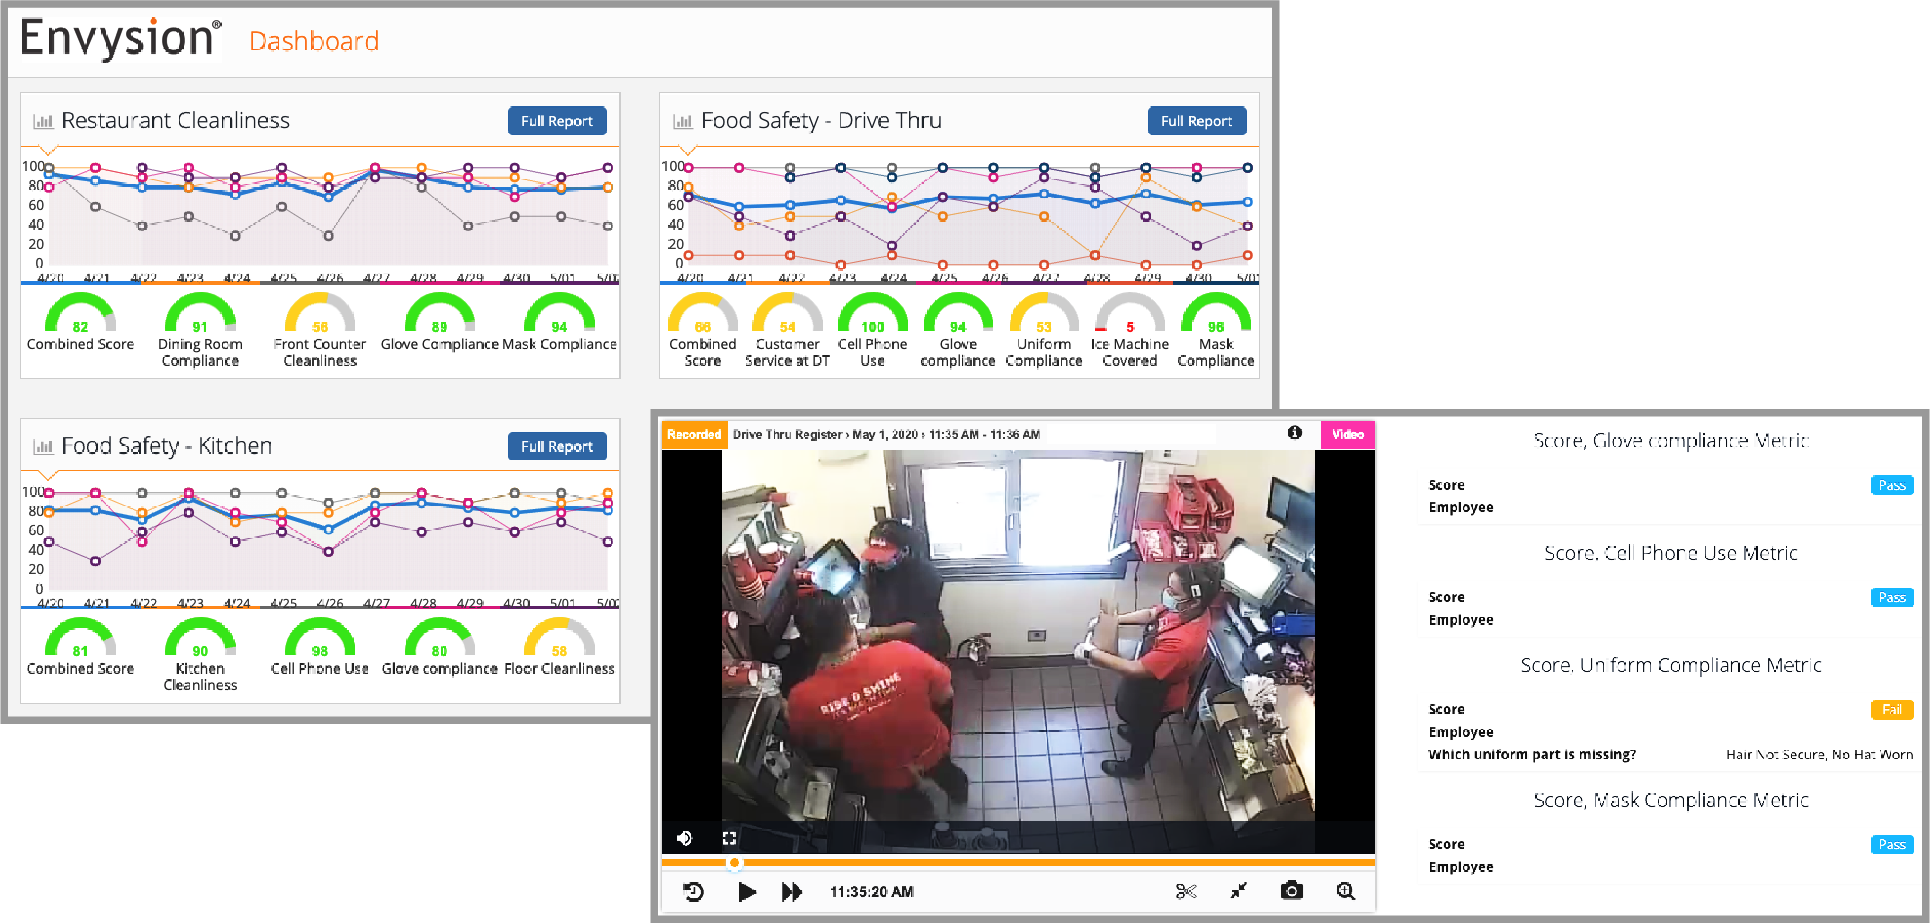Screen dimensions: 1930x924
Task: Click the collapse arrows icon
Action: [1239, 891]
